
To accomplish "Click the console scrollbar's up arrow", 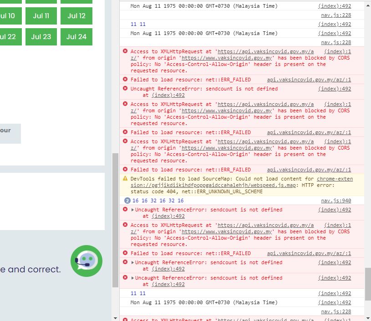I will coord(368,5).
